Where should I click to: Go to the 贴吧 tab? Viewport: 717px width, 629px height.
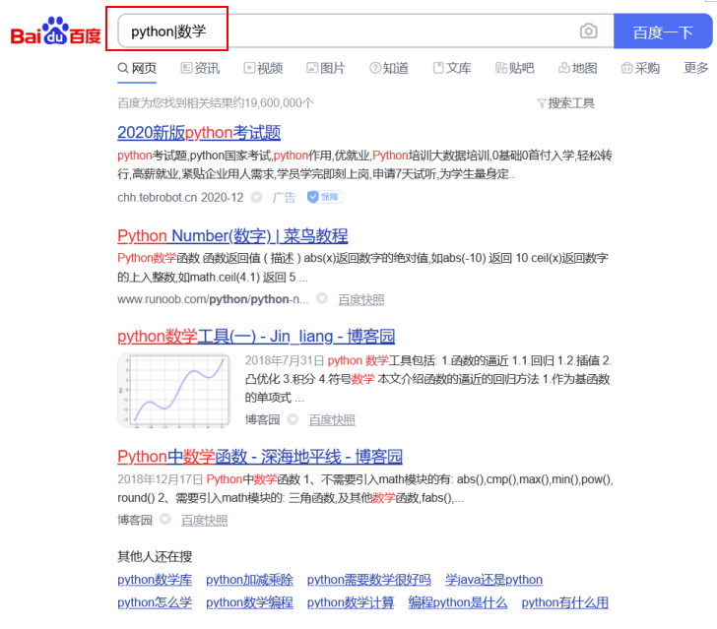(514, 68)
